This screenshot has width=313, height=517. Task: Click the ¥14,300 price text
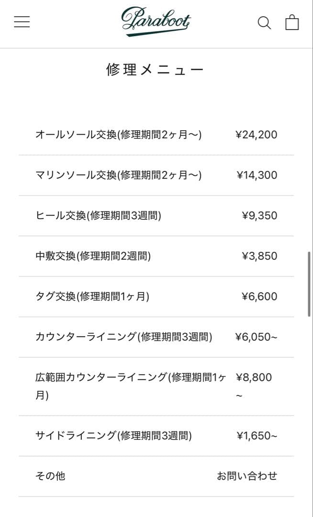256,175
